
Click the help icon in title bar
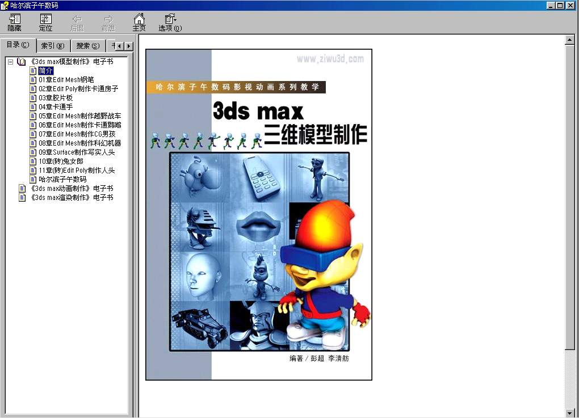[5, 5]
